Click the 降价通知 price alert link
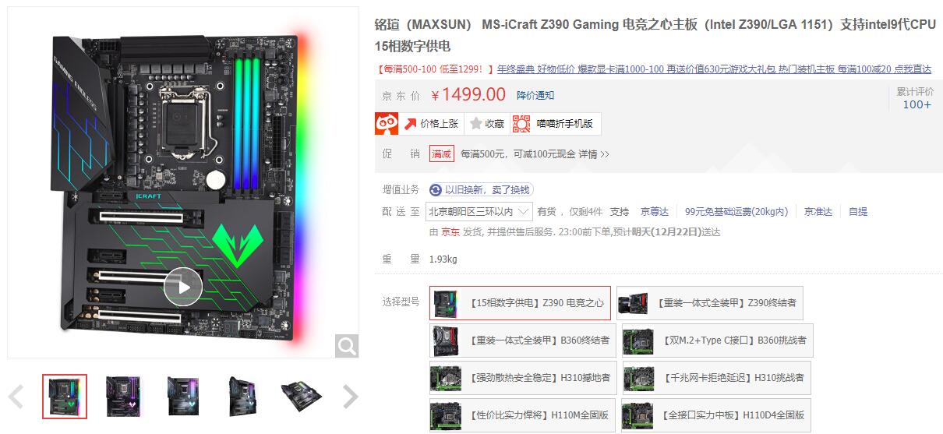 (x=535, y=95)
